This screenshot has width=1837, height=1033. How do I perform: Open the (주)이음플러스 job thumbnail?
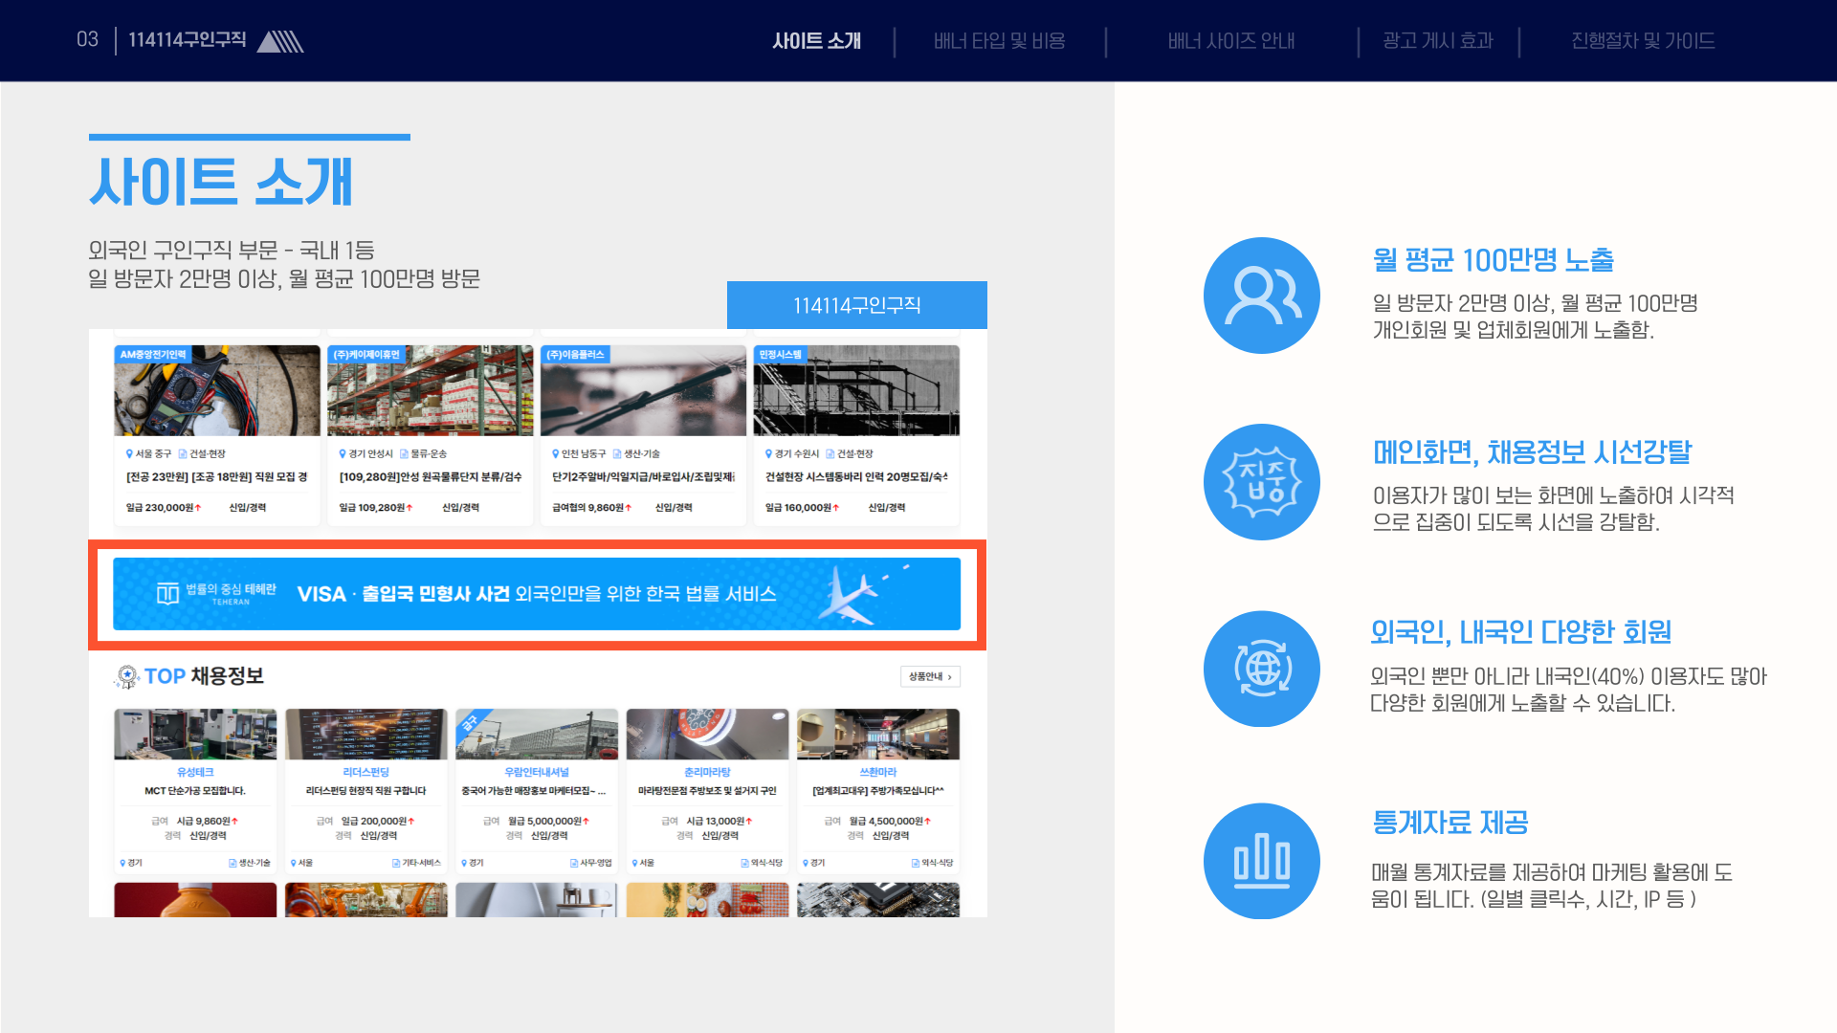[643, 390]
